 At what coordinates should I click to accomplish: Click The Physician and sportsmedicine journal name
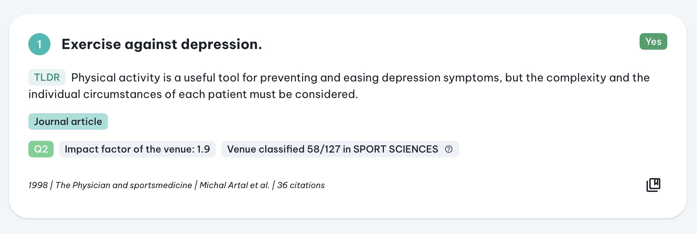tap(123, 185)
